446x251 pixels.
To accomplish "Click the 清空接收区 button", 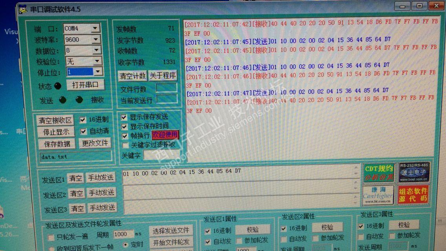I will pyautogui.click(x=55, y=120).
